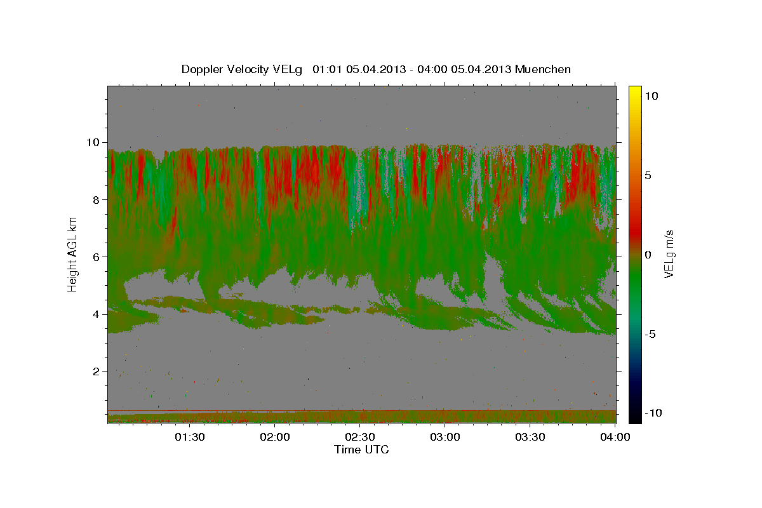Click the '04:00 05.04.2013' end time in title

tap(465, 69)
